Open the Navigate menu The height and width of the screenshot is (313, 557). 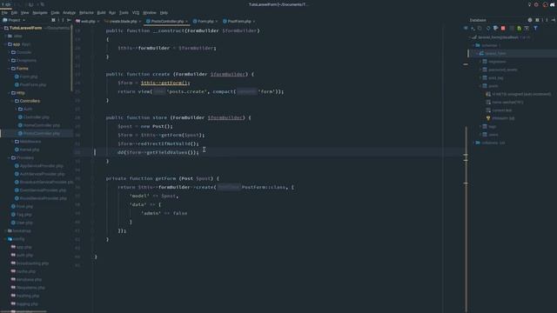click(40, 12)
